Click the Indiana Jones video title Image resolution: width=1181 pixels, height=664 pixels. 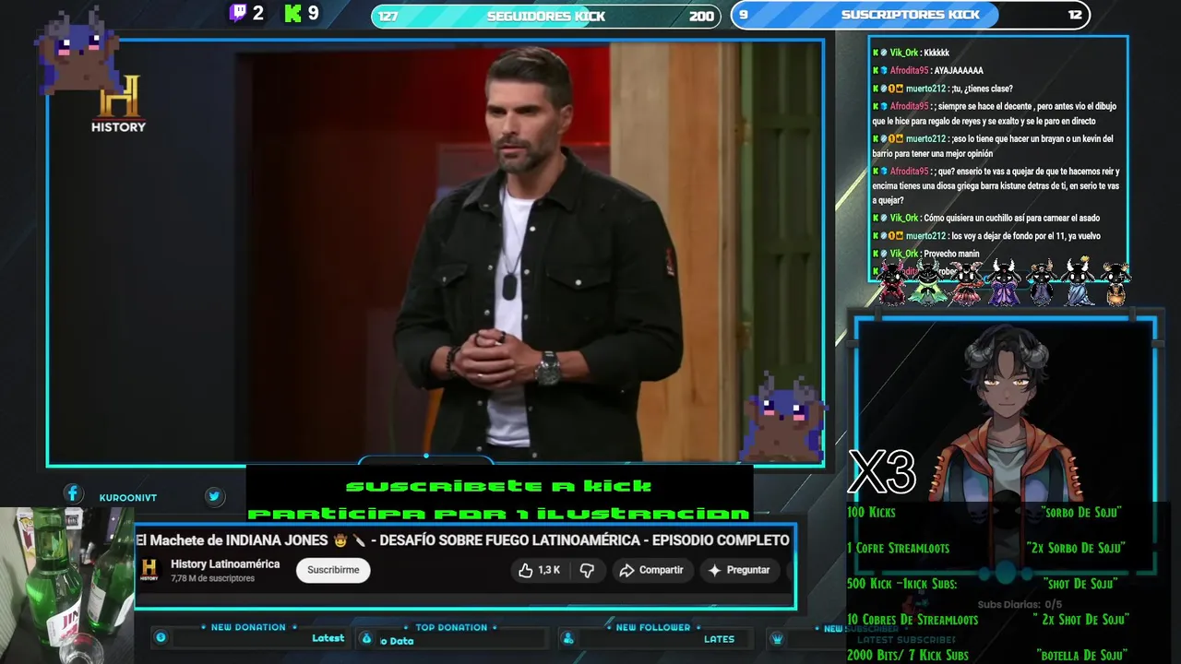[462, 539]
